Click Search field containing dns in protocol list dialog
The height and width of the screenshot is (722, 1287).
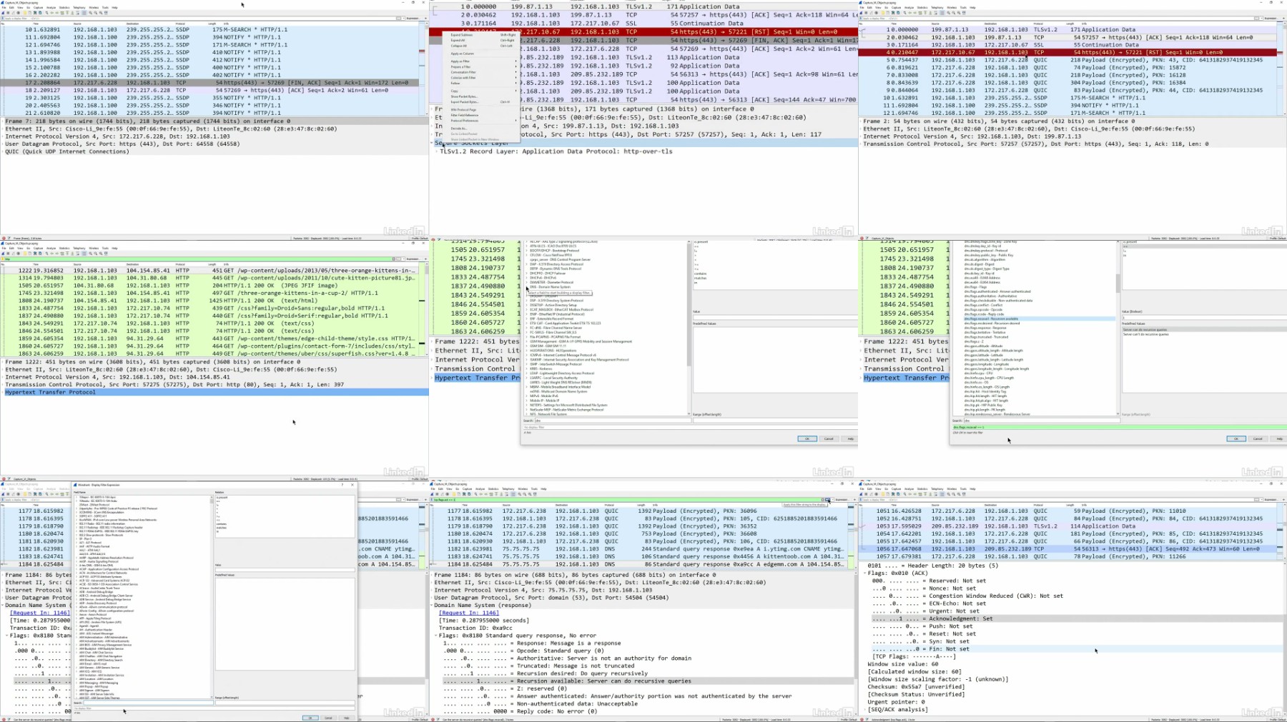pos(612,421)
